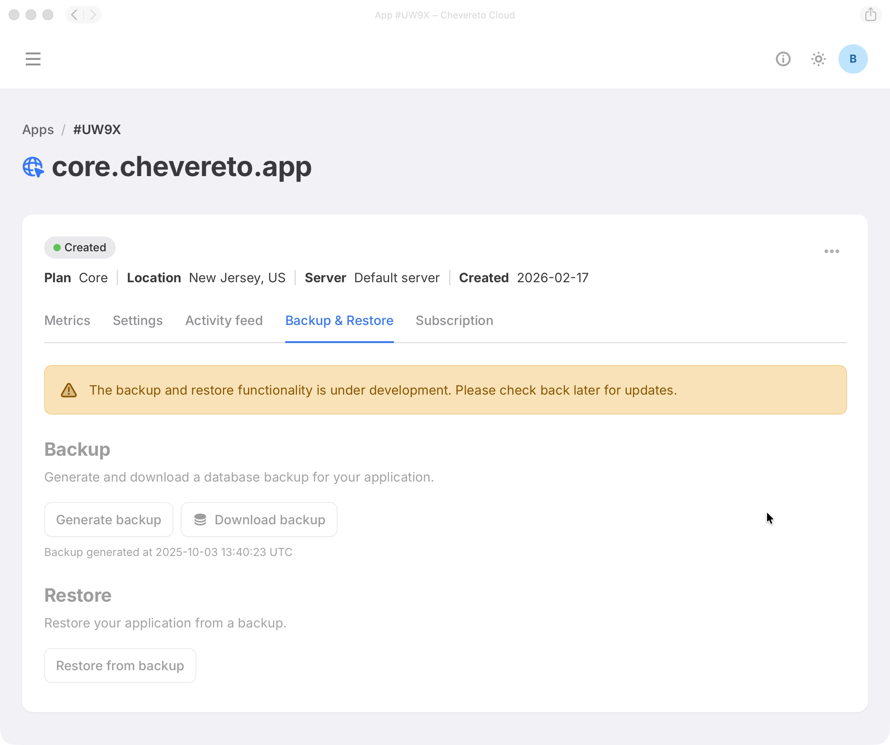This screenshot has height=745, width=890.
Task: Go forward using the forward arrow
Action: tap(92, 15)
